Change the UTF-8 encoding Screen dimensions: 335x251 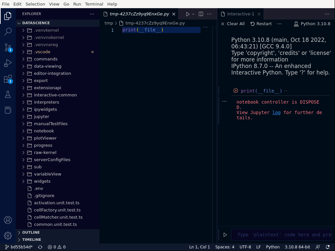[245, 247]
